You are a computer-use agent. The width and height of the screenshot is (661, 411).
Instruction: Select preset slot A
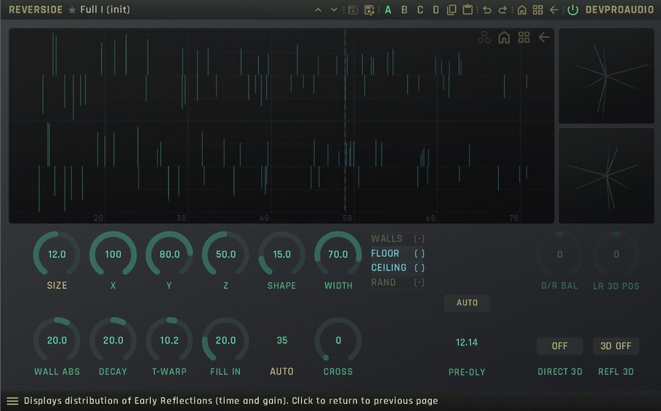(388, 9)
